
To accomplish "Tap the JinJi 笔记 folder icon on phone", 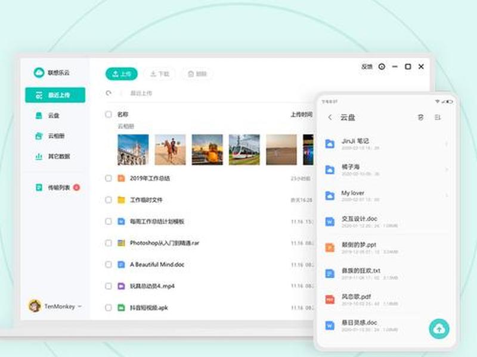I will pyautogui.click(x=330, y=143).
